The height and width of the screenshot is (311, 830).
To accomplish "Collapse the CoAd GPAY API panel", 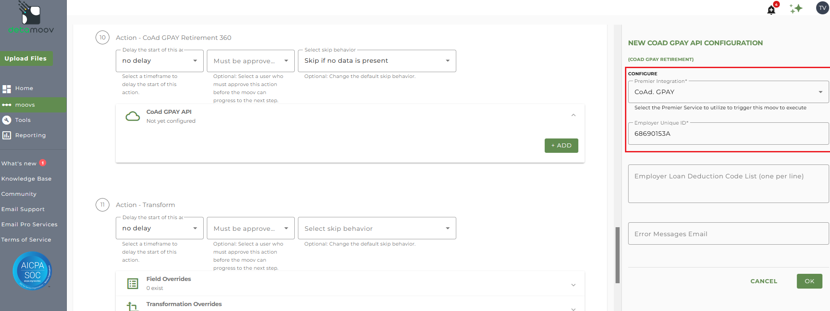I will [573, 115].
